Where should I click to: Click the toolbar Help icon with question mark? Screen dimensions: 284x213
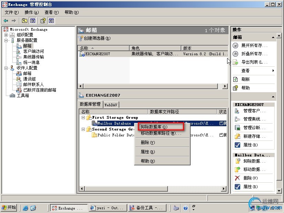click(x=43, y=21)
